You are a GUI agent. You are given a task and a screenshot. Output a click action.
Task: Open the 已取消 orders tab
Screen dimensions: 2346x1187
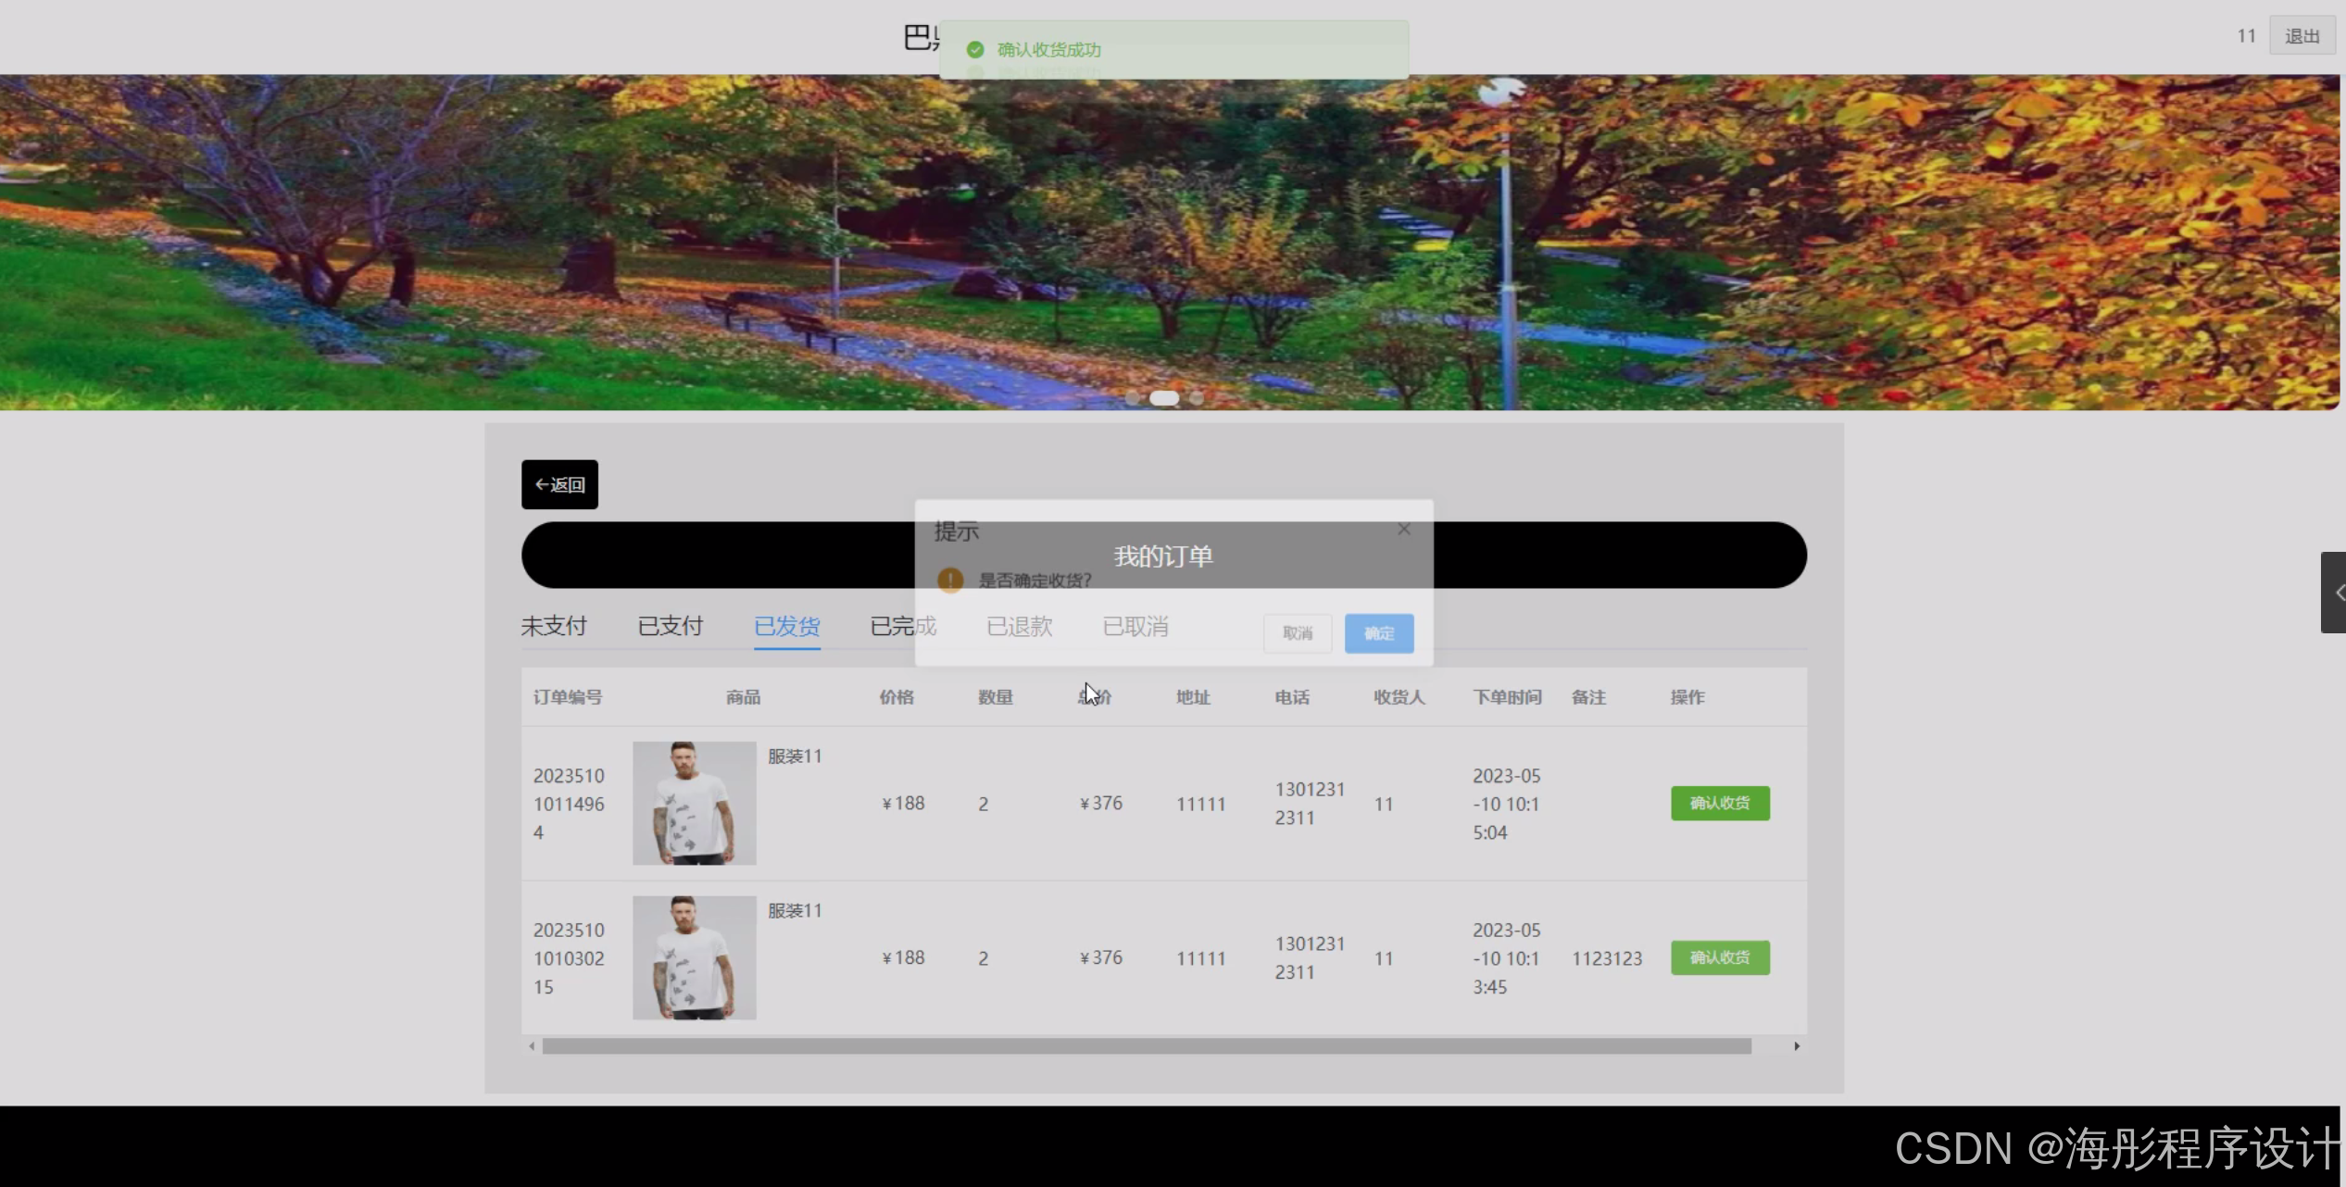1135,626
